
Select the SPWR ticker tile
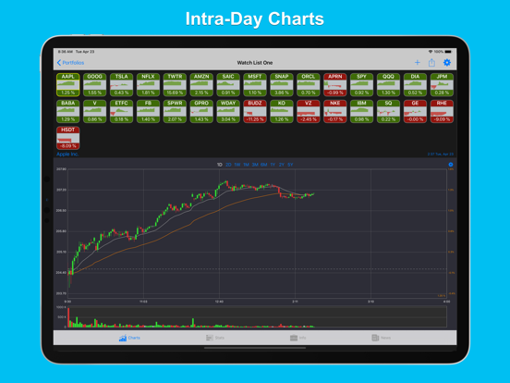pyautogui.click(x=175, y=111)
